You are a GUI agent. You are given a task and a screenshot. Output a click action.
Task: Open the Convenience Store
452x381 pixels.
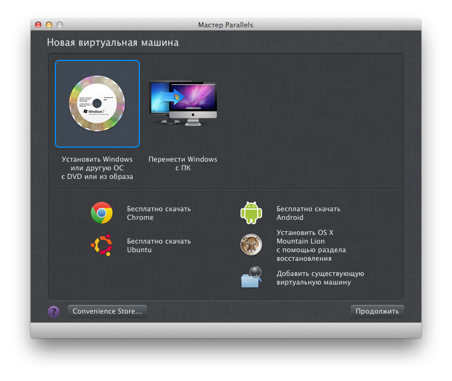(x=107, y=311)
